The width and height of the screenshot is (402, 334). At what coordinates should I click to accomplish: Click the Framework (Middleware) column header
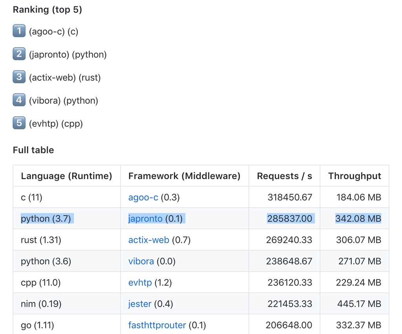(184, 176)
